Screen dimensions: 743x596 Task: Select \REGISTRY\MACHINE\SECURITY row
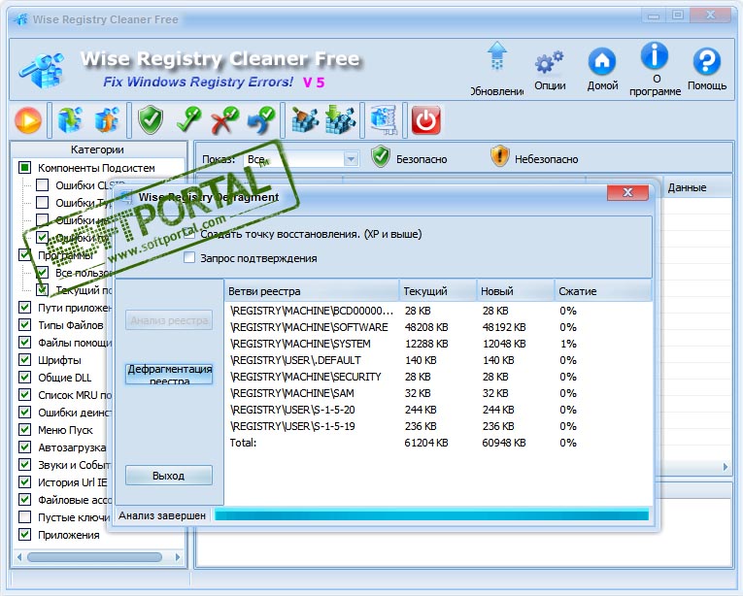click(x=439, y=377)
